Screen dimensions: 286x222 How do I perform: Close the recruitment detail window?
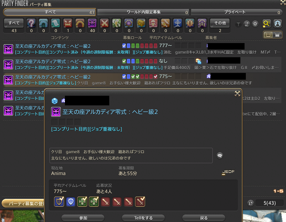[237, 93]
